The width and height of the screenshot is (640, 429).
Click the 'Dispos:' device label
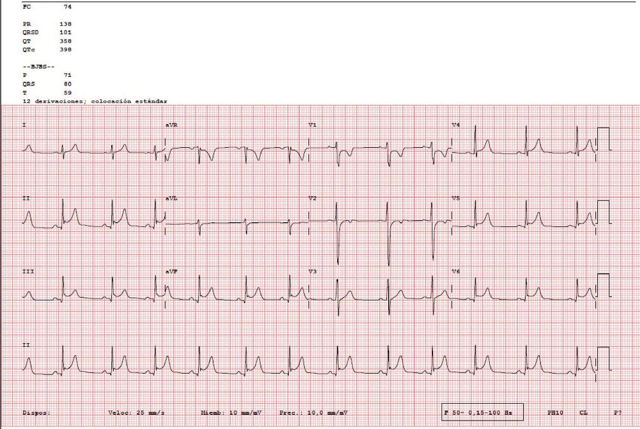(36, 413)
